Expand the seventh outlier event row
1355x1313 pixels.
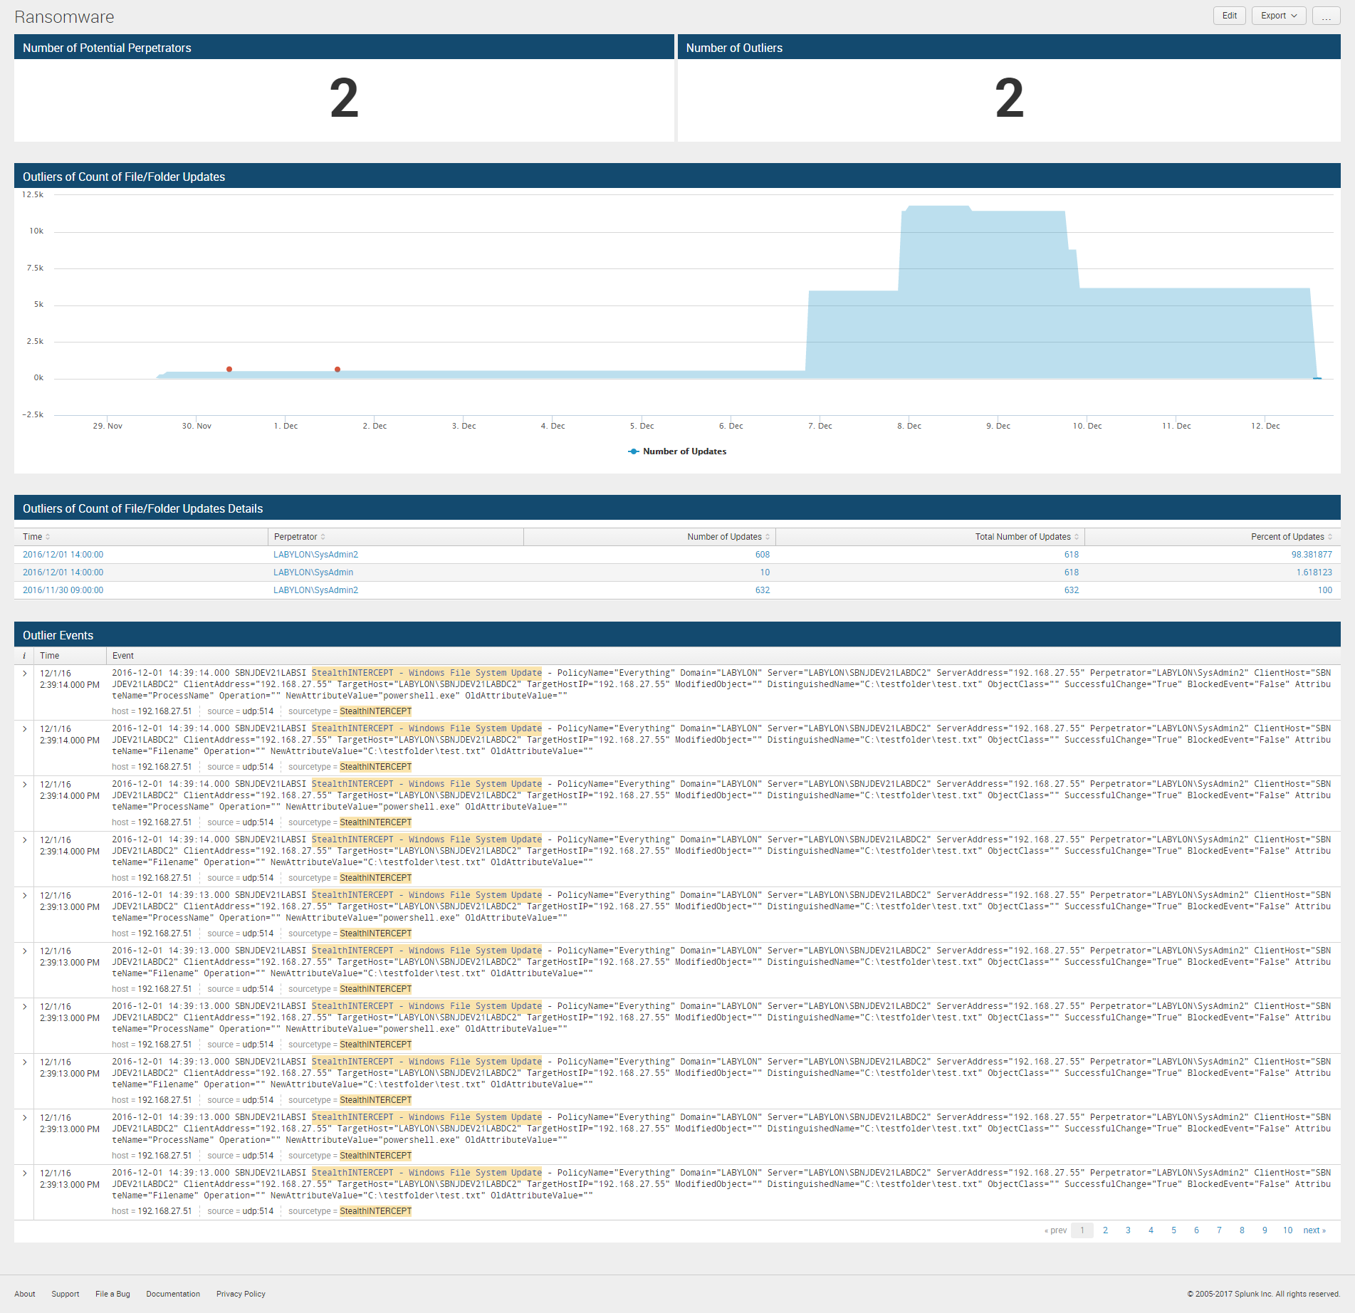[24, 1007]
